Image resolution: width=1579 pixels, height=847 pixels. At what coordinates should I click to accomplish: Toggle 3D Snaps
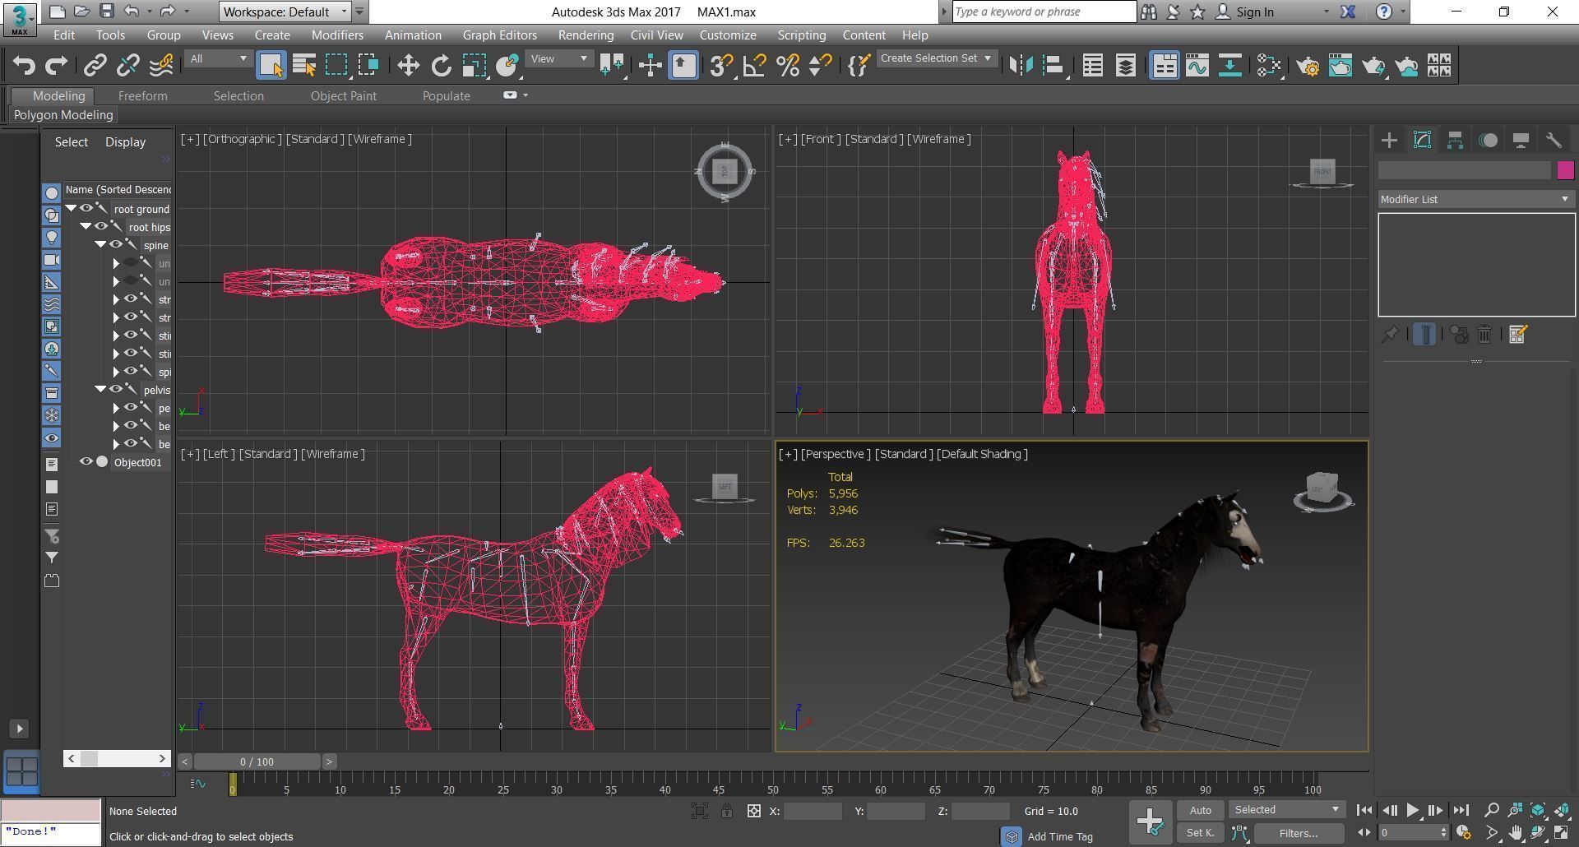point(721,66)
